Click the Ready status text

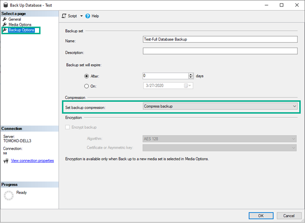pyautogui.click(x=21, y=193)
